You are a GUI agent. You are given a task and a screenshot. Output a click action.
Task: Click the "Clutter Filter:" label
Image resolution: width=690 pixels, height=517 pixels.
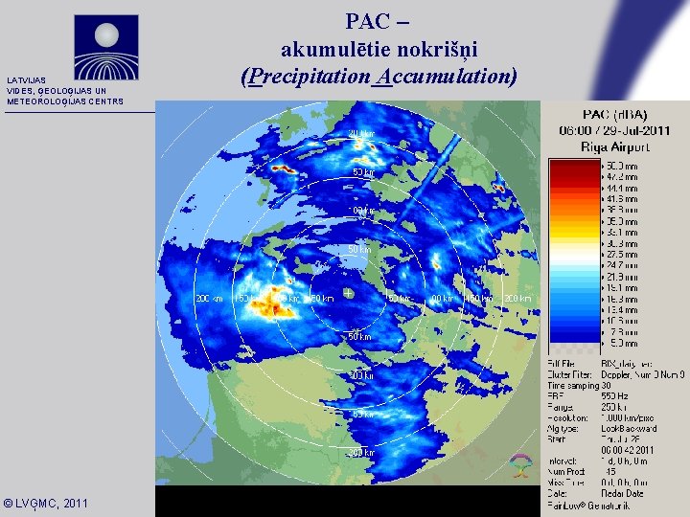569,374
